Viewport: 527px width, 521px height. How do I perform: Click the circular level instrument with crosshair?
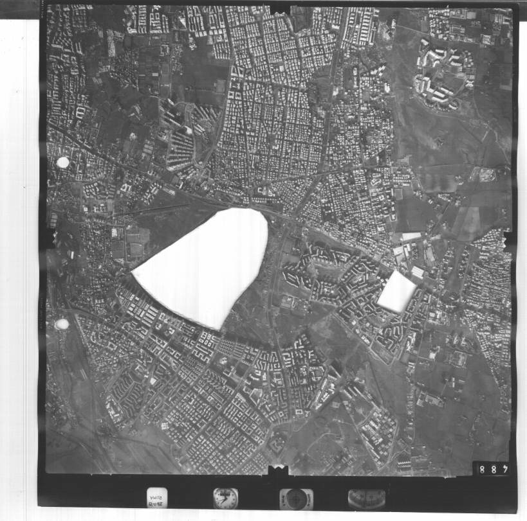click(x=296, y=499)
